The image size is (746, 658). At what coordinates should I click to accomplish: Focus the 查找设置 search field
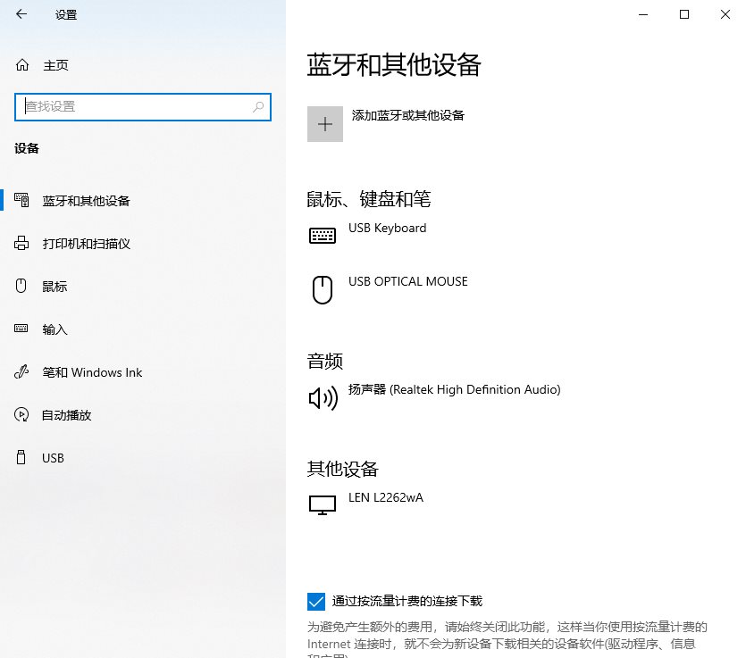pos(143,107)
